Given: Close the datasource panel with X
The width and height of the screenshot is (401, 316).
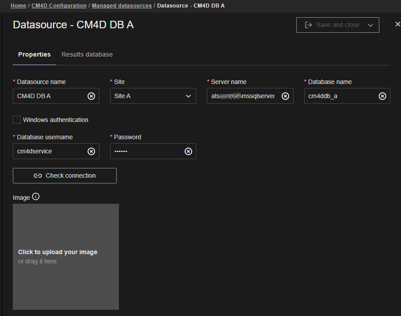Looking at the screenshot, I should 397,24.
